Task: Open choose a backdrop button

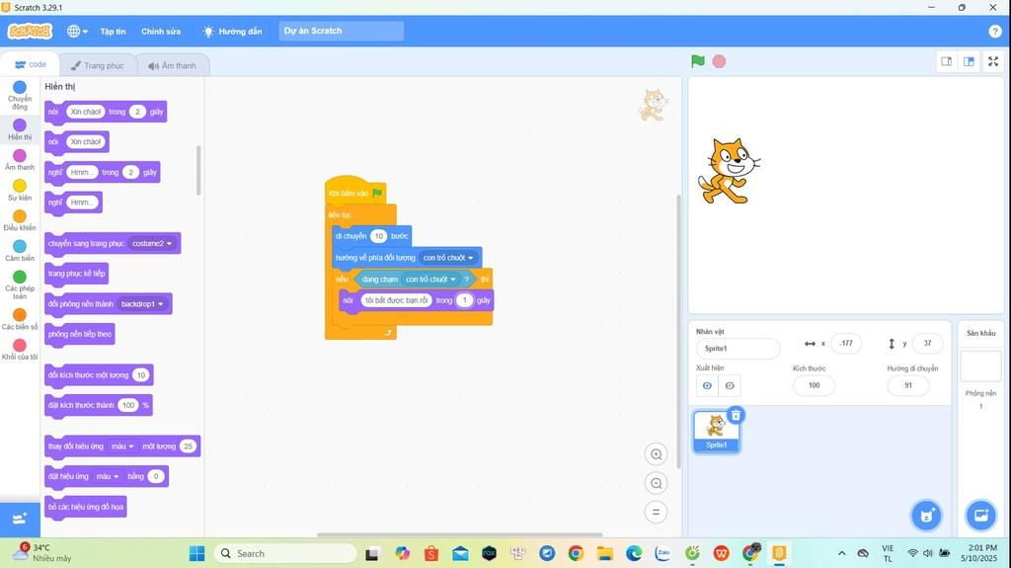Action: point(980,515)
